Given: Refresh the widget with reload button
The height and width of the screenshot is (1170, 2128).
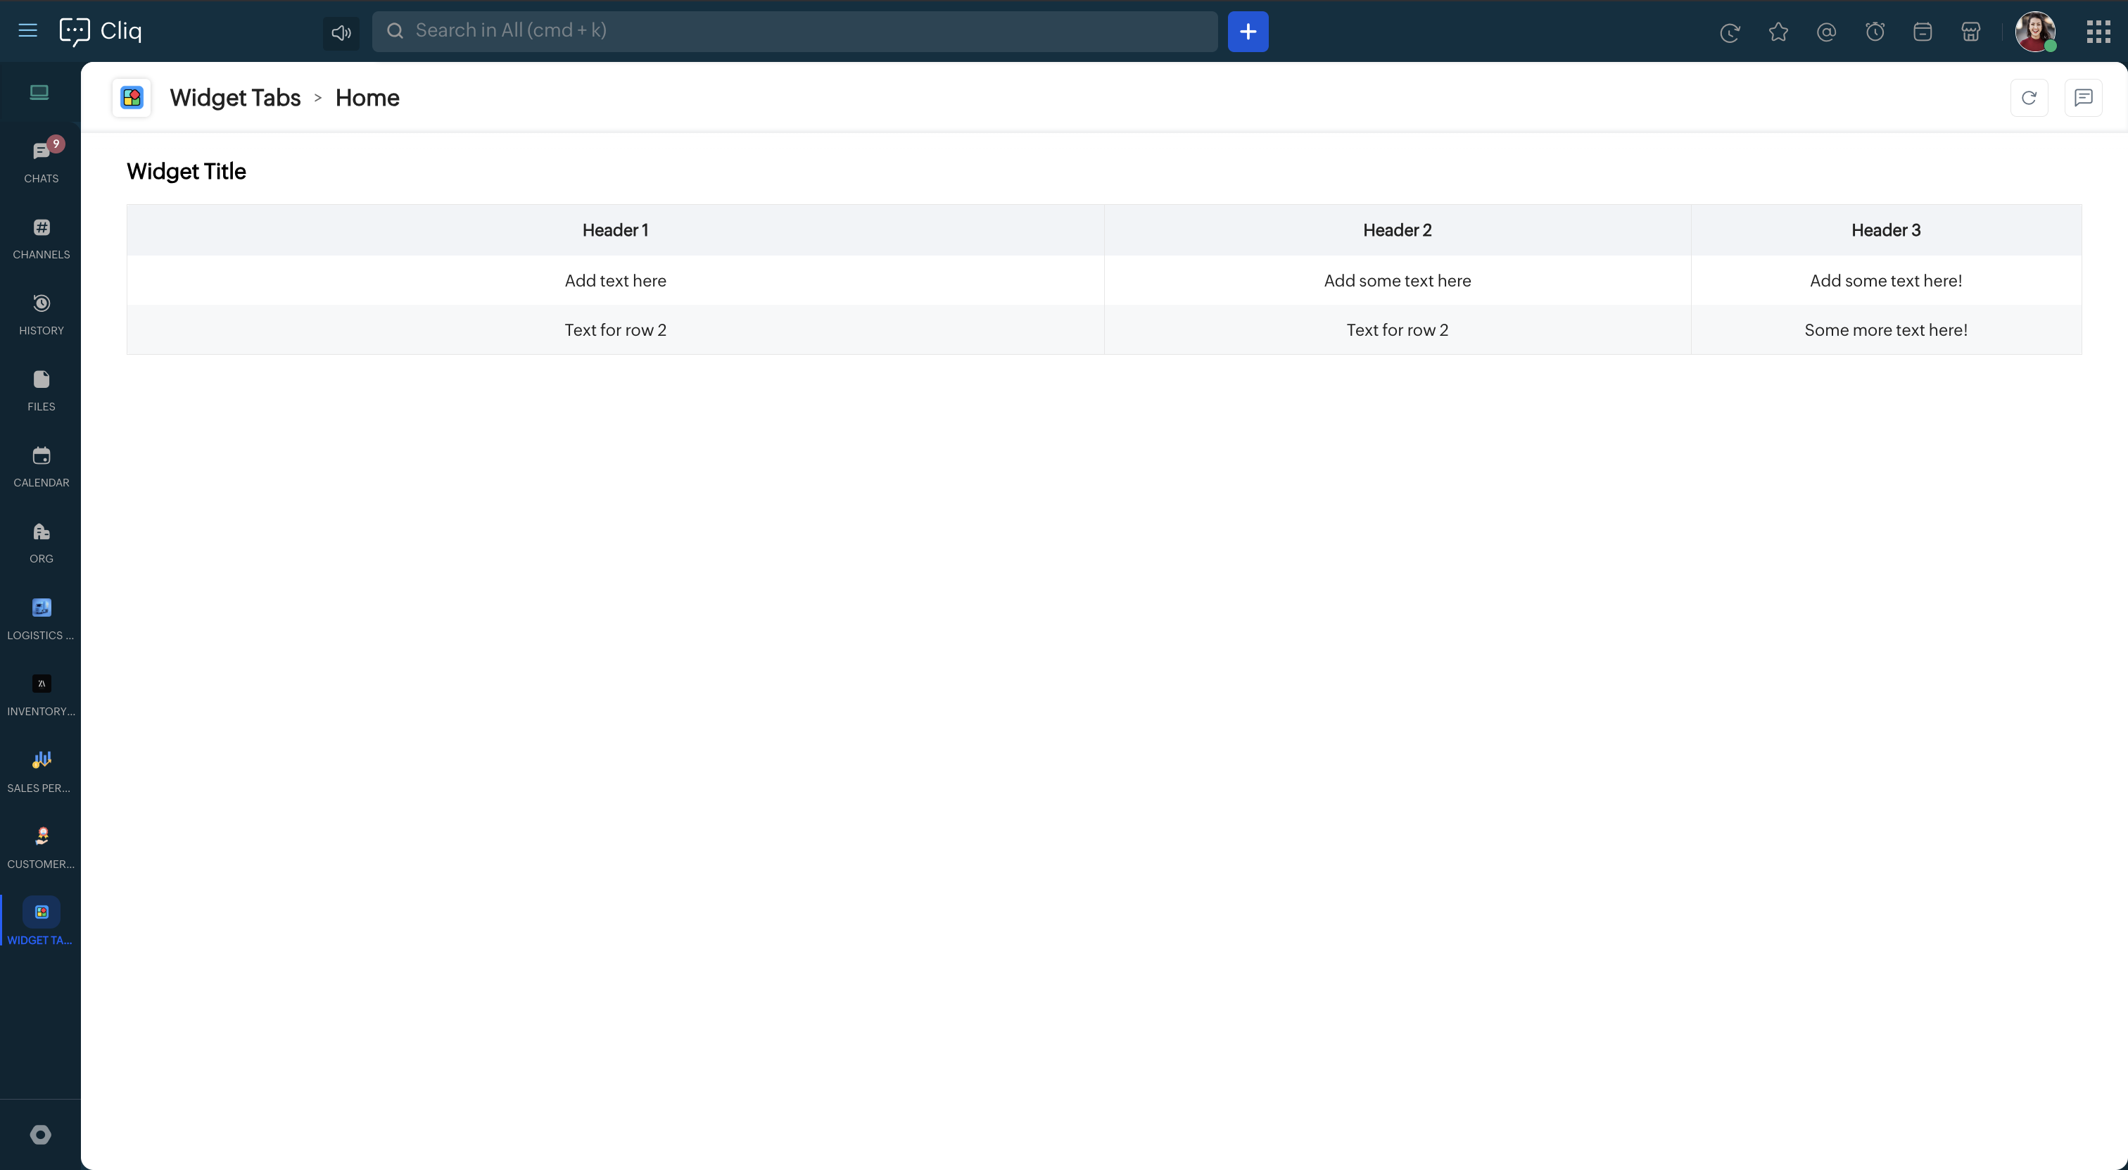Looking at the screenshot, I should pos(2029,97).
